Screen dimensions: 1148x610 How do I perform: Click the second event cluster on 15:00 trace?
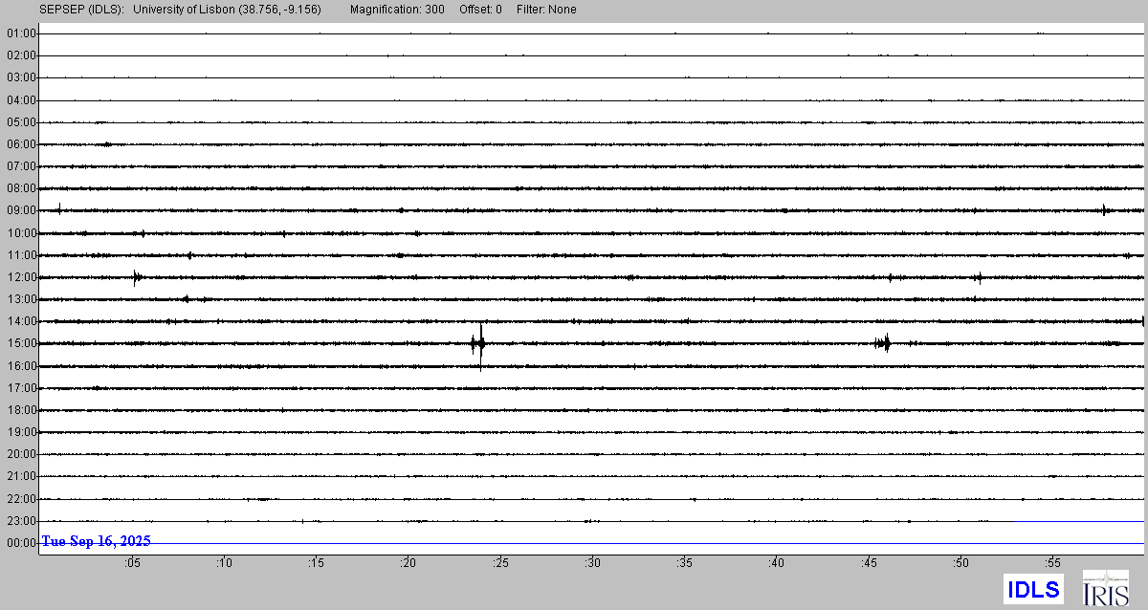coord(883,343)
